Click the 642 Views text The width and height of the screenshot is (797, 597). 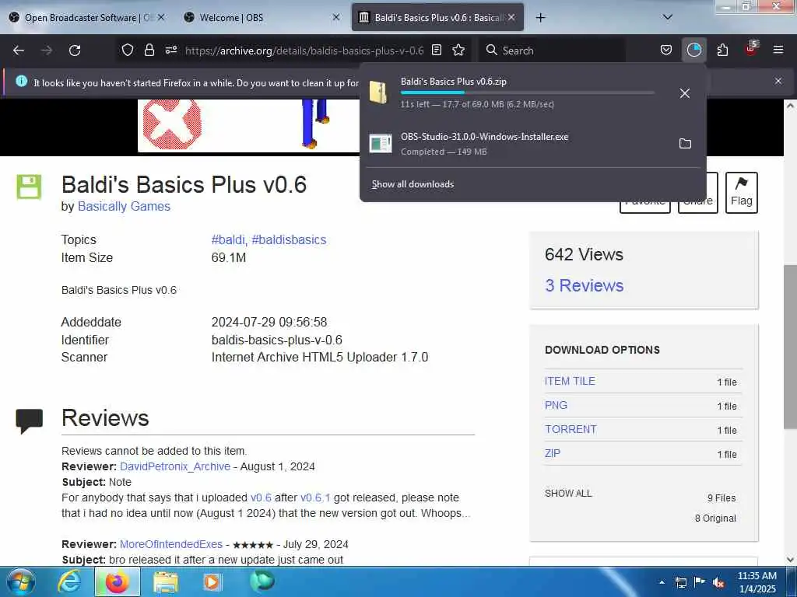[584, 254]
